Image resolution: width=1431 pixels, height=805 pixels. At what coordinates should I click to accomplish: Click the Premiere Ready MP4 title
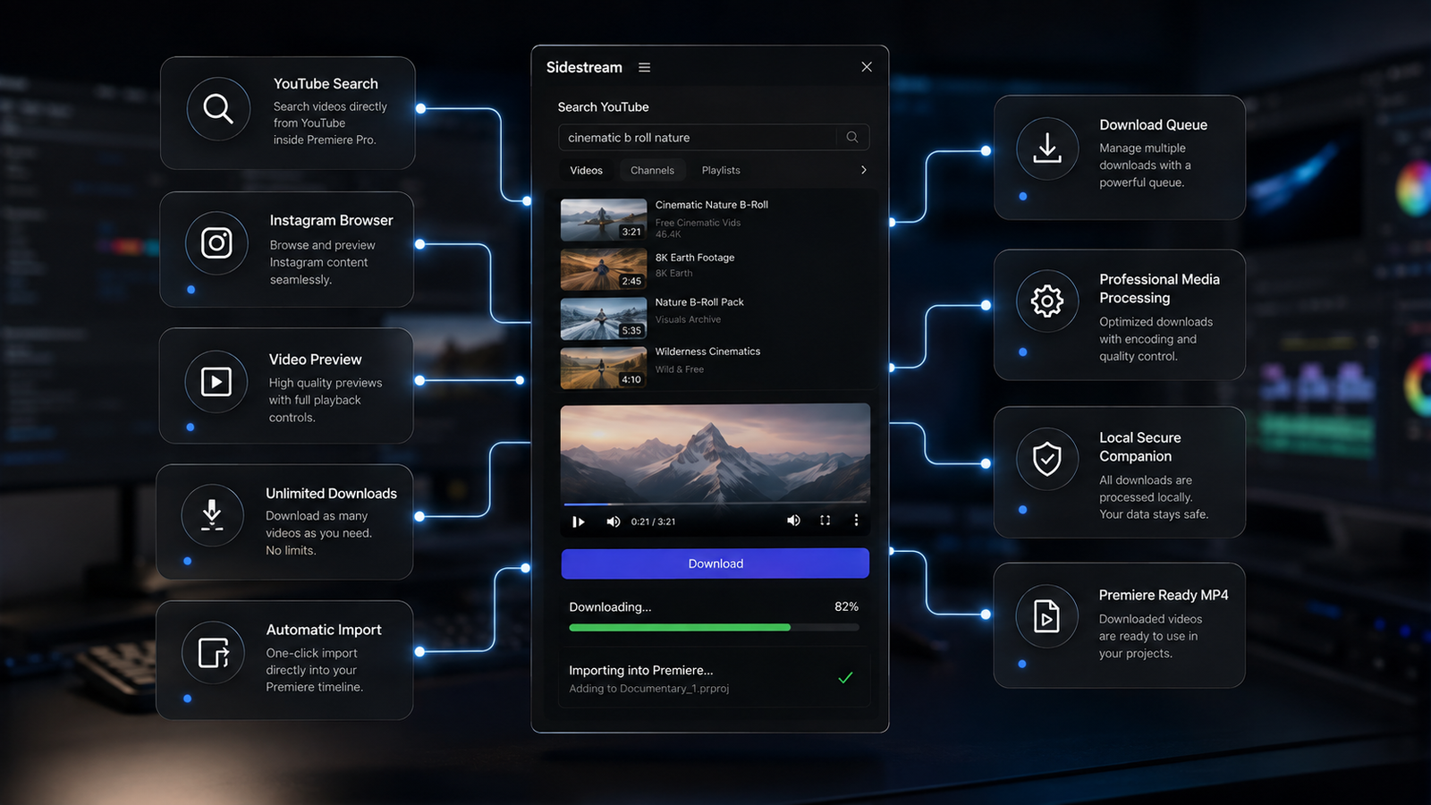(x=1164, y=596)
